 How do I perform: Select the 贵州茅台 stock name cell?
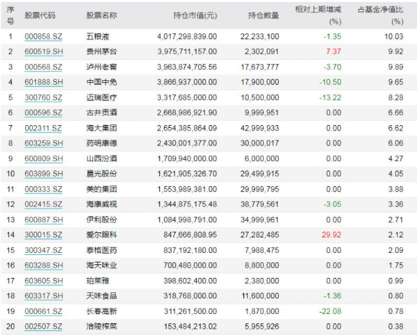[x=101, y=52]
